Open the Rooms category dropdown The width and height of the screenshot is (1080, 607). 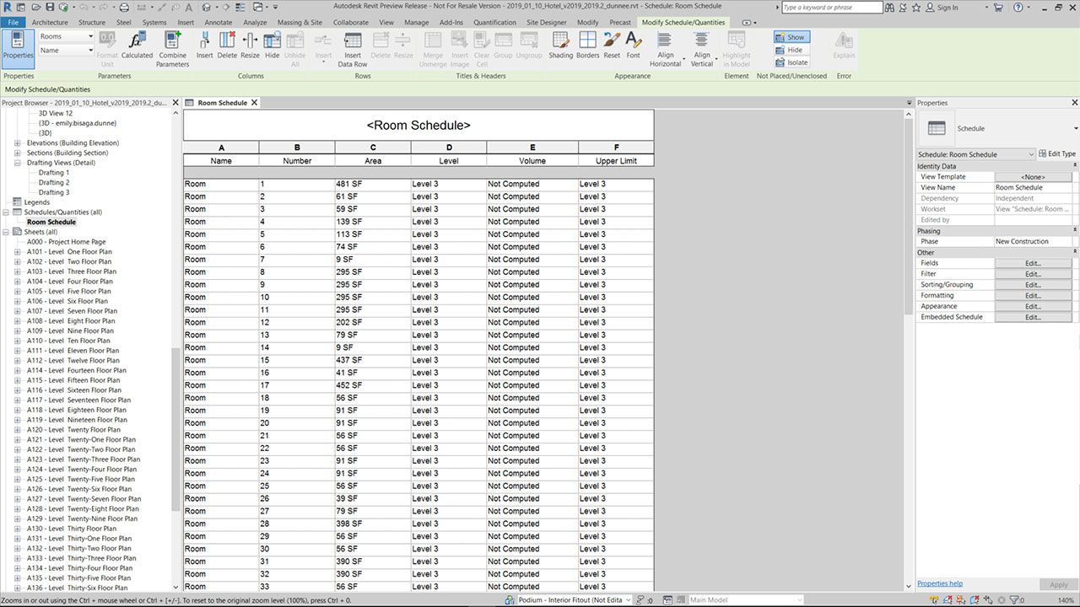66,36
